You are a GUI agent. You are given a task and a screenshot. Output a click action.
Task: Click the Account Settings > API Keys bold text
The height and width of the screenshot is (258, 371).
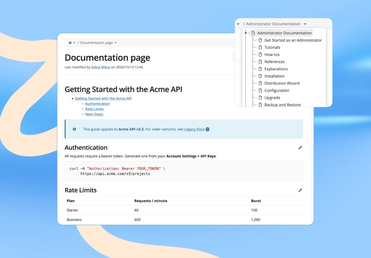pyautogui.click(x=191, y=156)
